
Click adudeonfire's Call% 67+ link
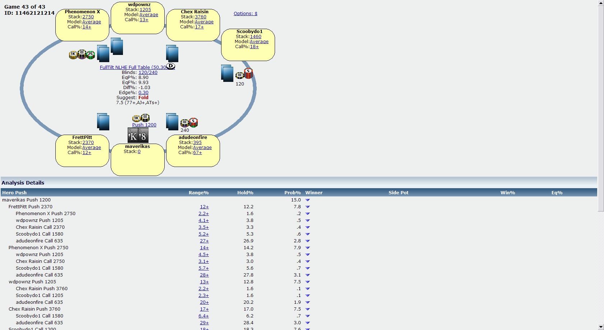pyautogui.click(x=197, y=153)
